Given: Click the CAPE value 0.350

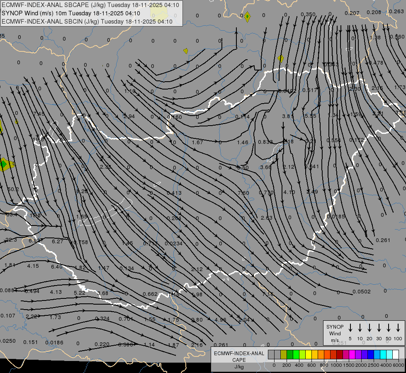Looking at the screenshot, I should (308, 14).
